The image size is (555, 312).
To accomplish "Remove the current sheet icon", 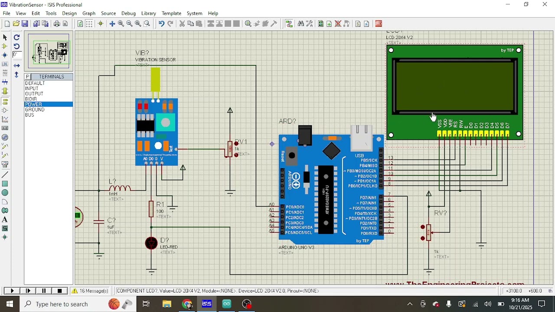I will 338,24.
